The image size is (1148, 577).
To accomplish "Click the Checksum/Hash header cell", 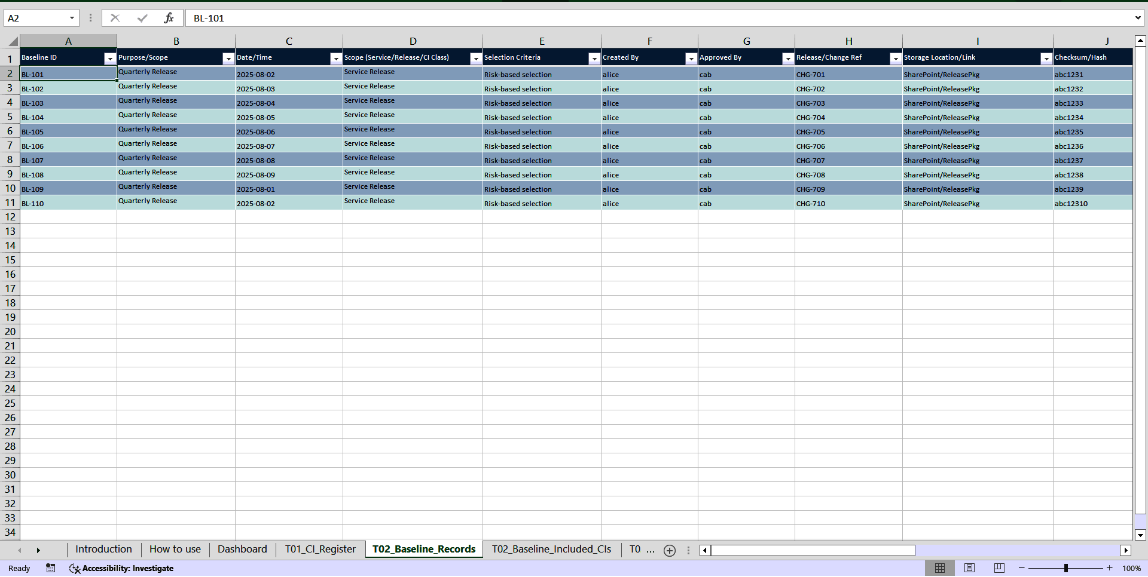I will (1093, 57).
